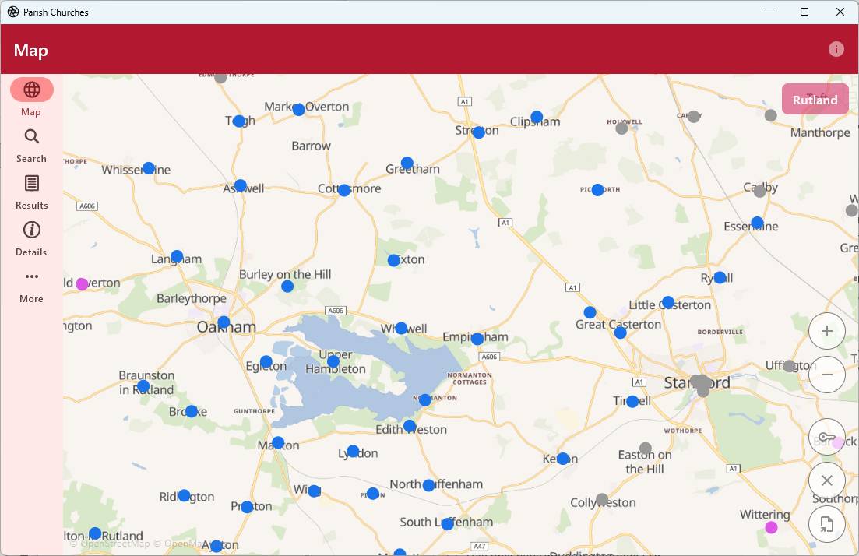
Task: Select the Exton church marker
Action: (x=394, y=260)
